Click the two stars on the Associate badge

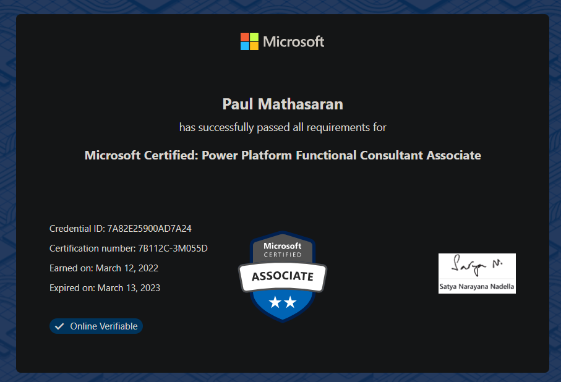click(282, 302)
